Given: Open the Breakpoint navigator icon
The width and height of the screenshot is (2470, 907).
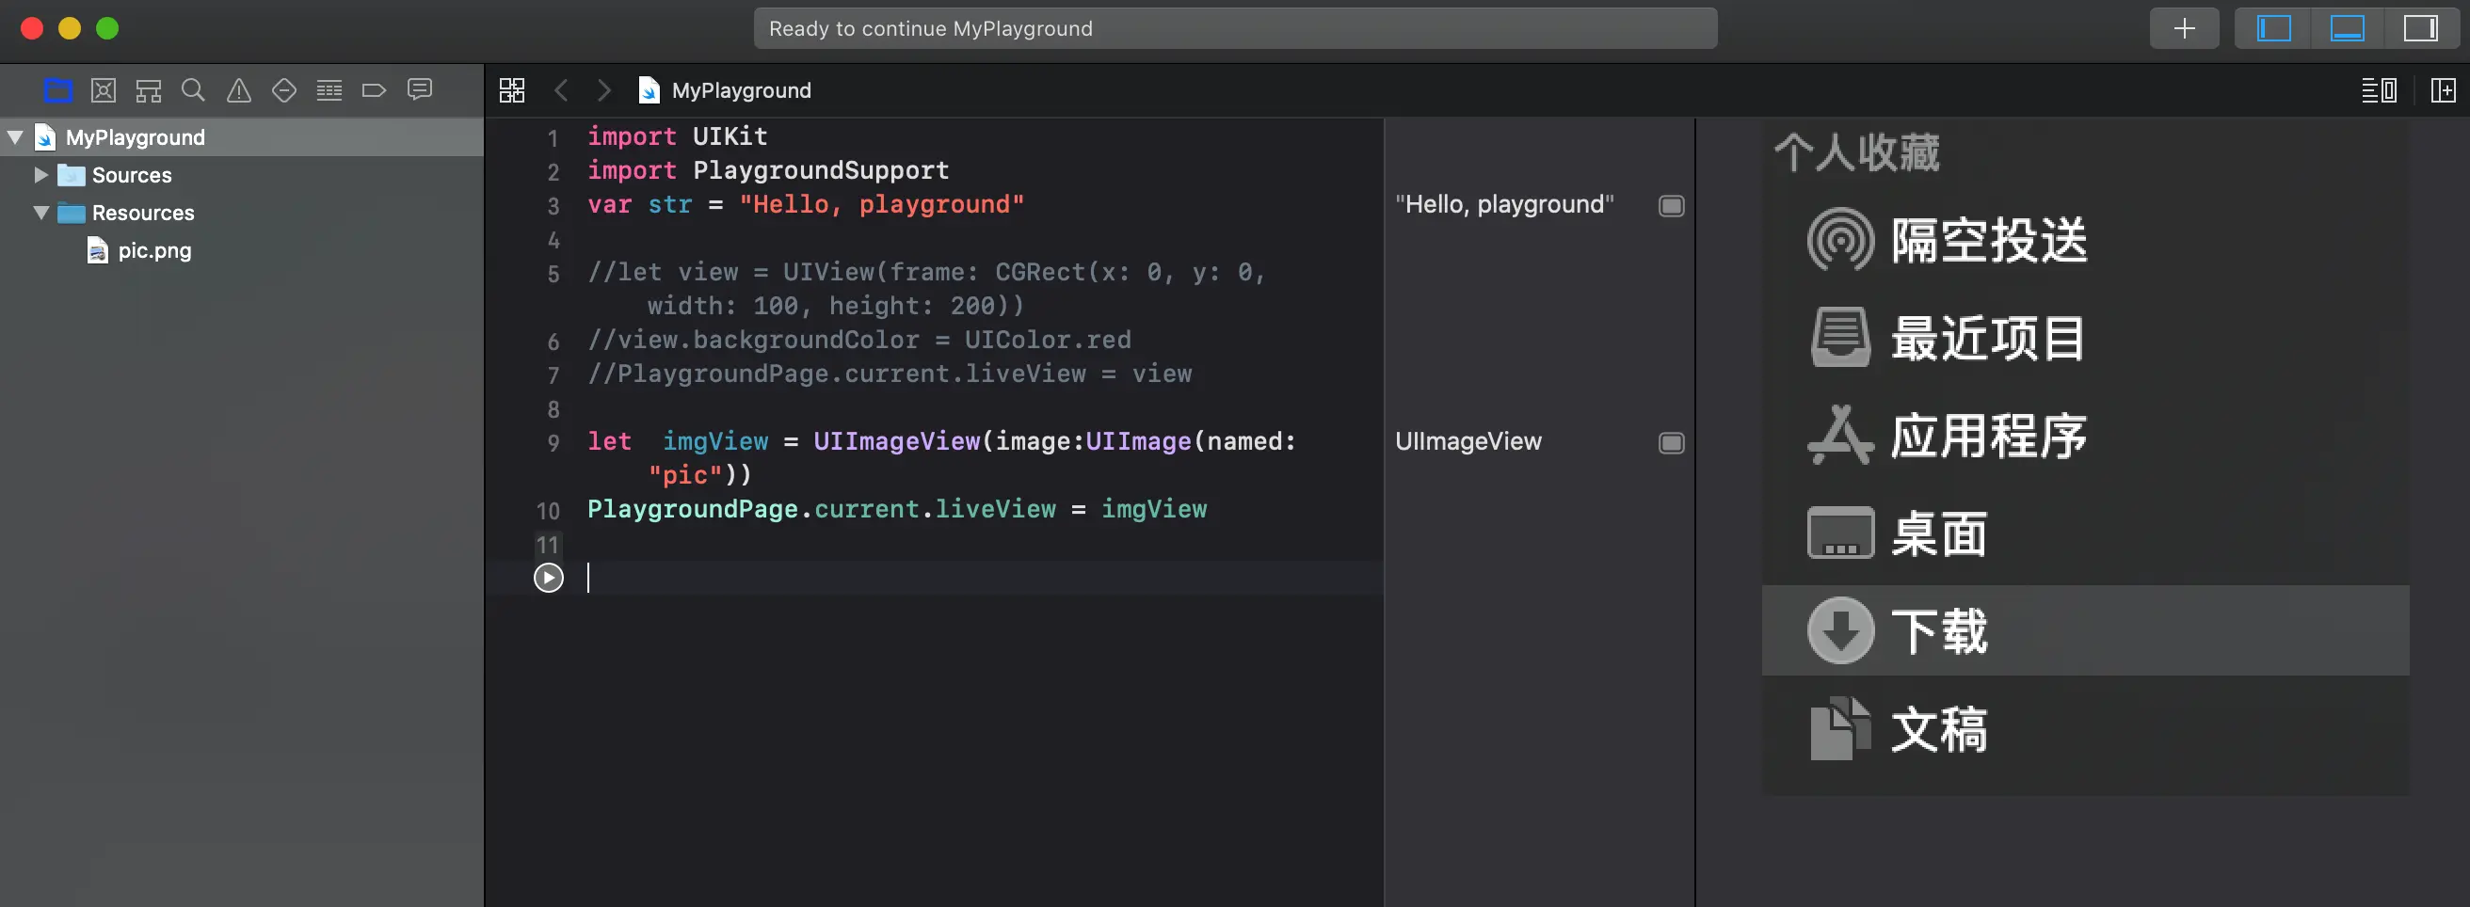Looking at the screenshot, I should pos(374,91).
